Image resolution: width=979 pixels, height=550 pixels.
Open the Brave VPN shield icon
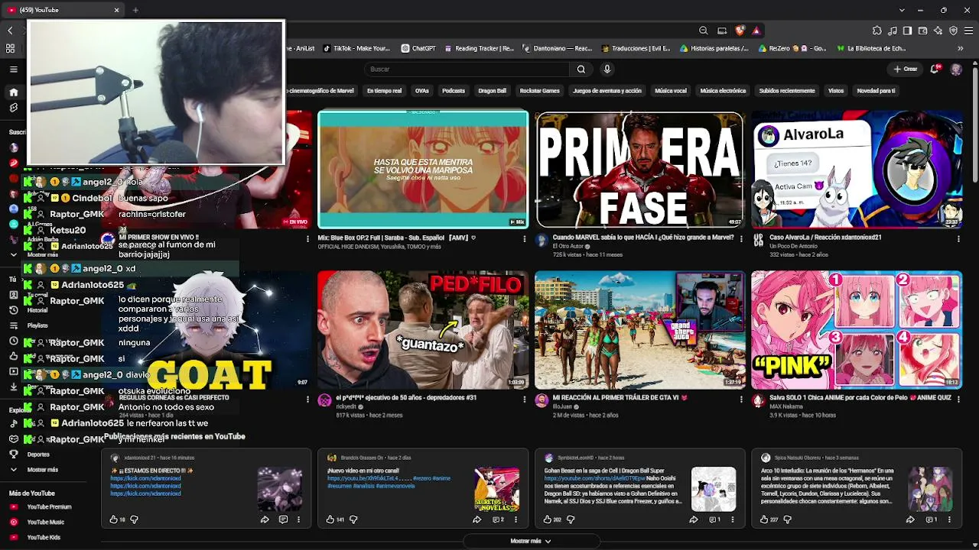(x=953, y=31)
